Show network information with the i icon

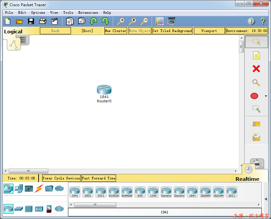coord(251,21)
